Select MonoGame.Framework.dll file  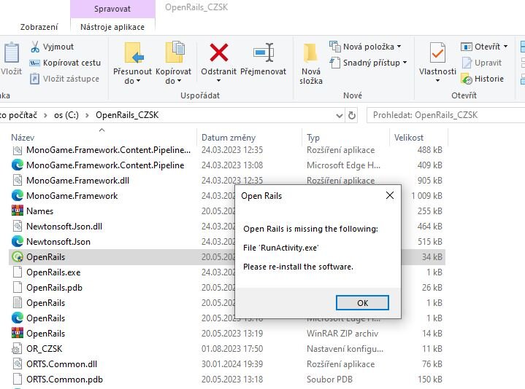pyautogui.click(x=77, y=181)
